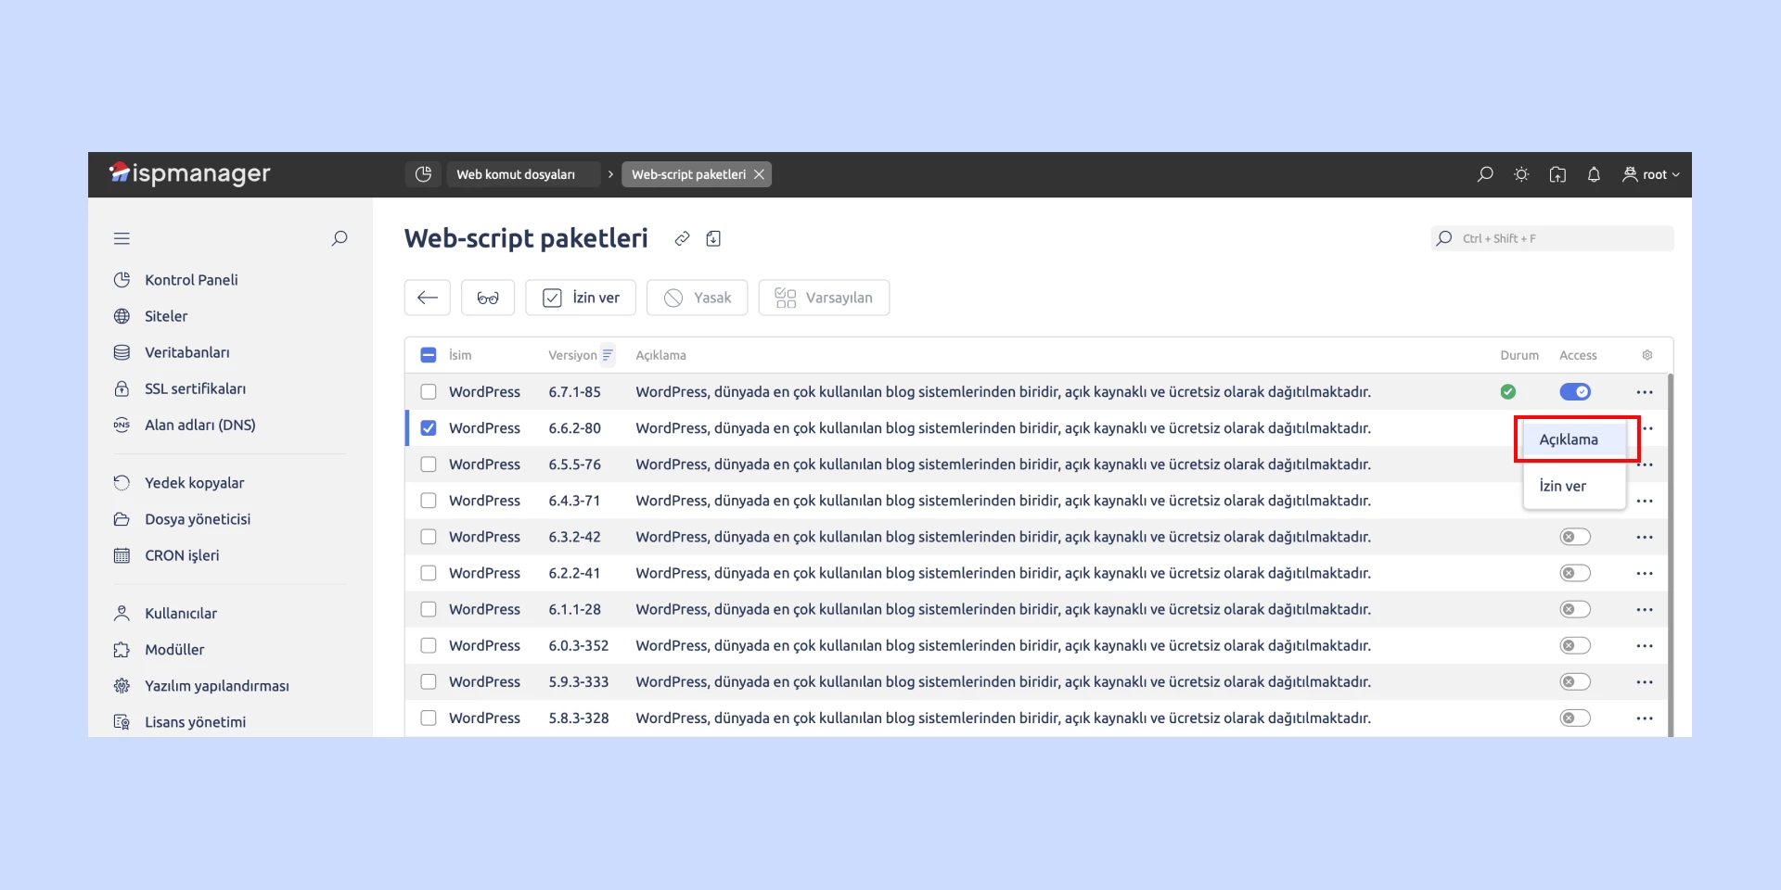Select İzin ver in the context menu

pyautogui.click(x=1574, y=486)
